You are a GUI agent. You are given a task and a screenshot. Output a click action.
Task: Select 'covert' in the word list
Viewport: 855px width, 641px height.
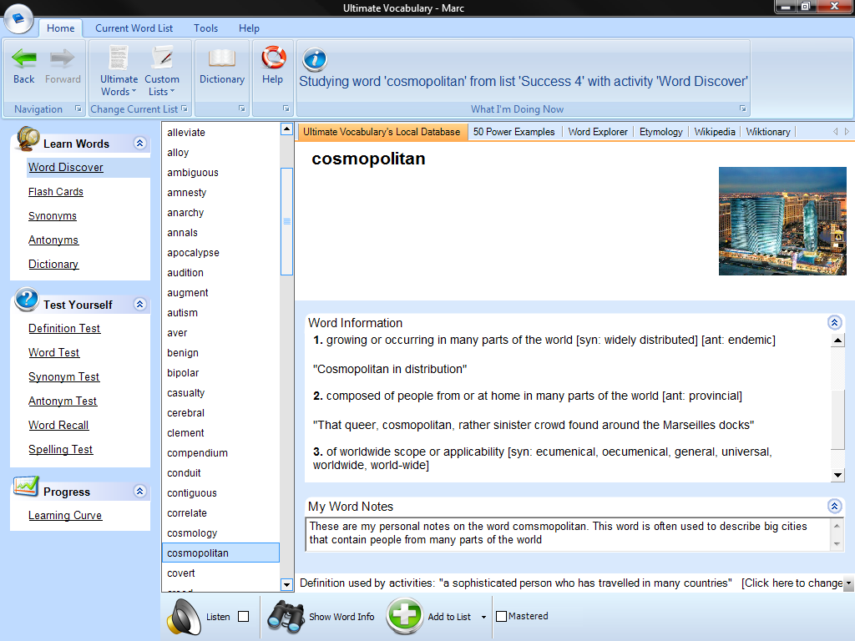point(220,573)
